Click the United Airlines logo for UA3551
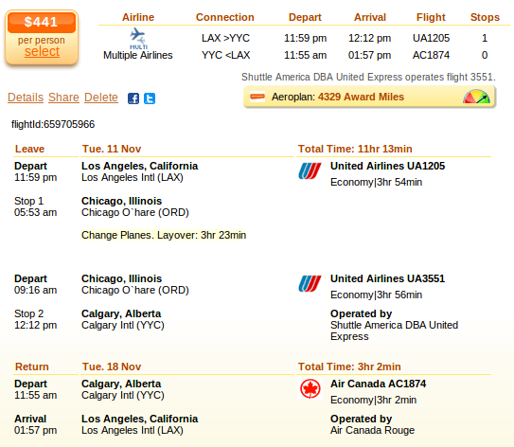 [x=310, y=284]
